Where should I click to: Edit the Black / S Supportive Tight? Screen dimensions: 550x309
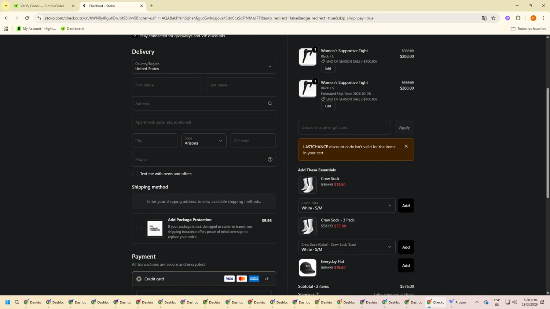(x=328, y=106)
